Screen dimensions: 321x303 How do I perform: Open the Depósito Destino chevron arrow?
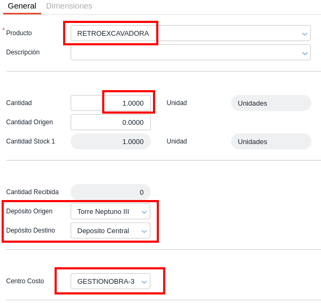point(144,231)
